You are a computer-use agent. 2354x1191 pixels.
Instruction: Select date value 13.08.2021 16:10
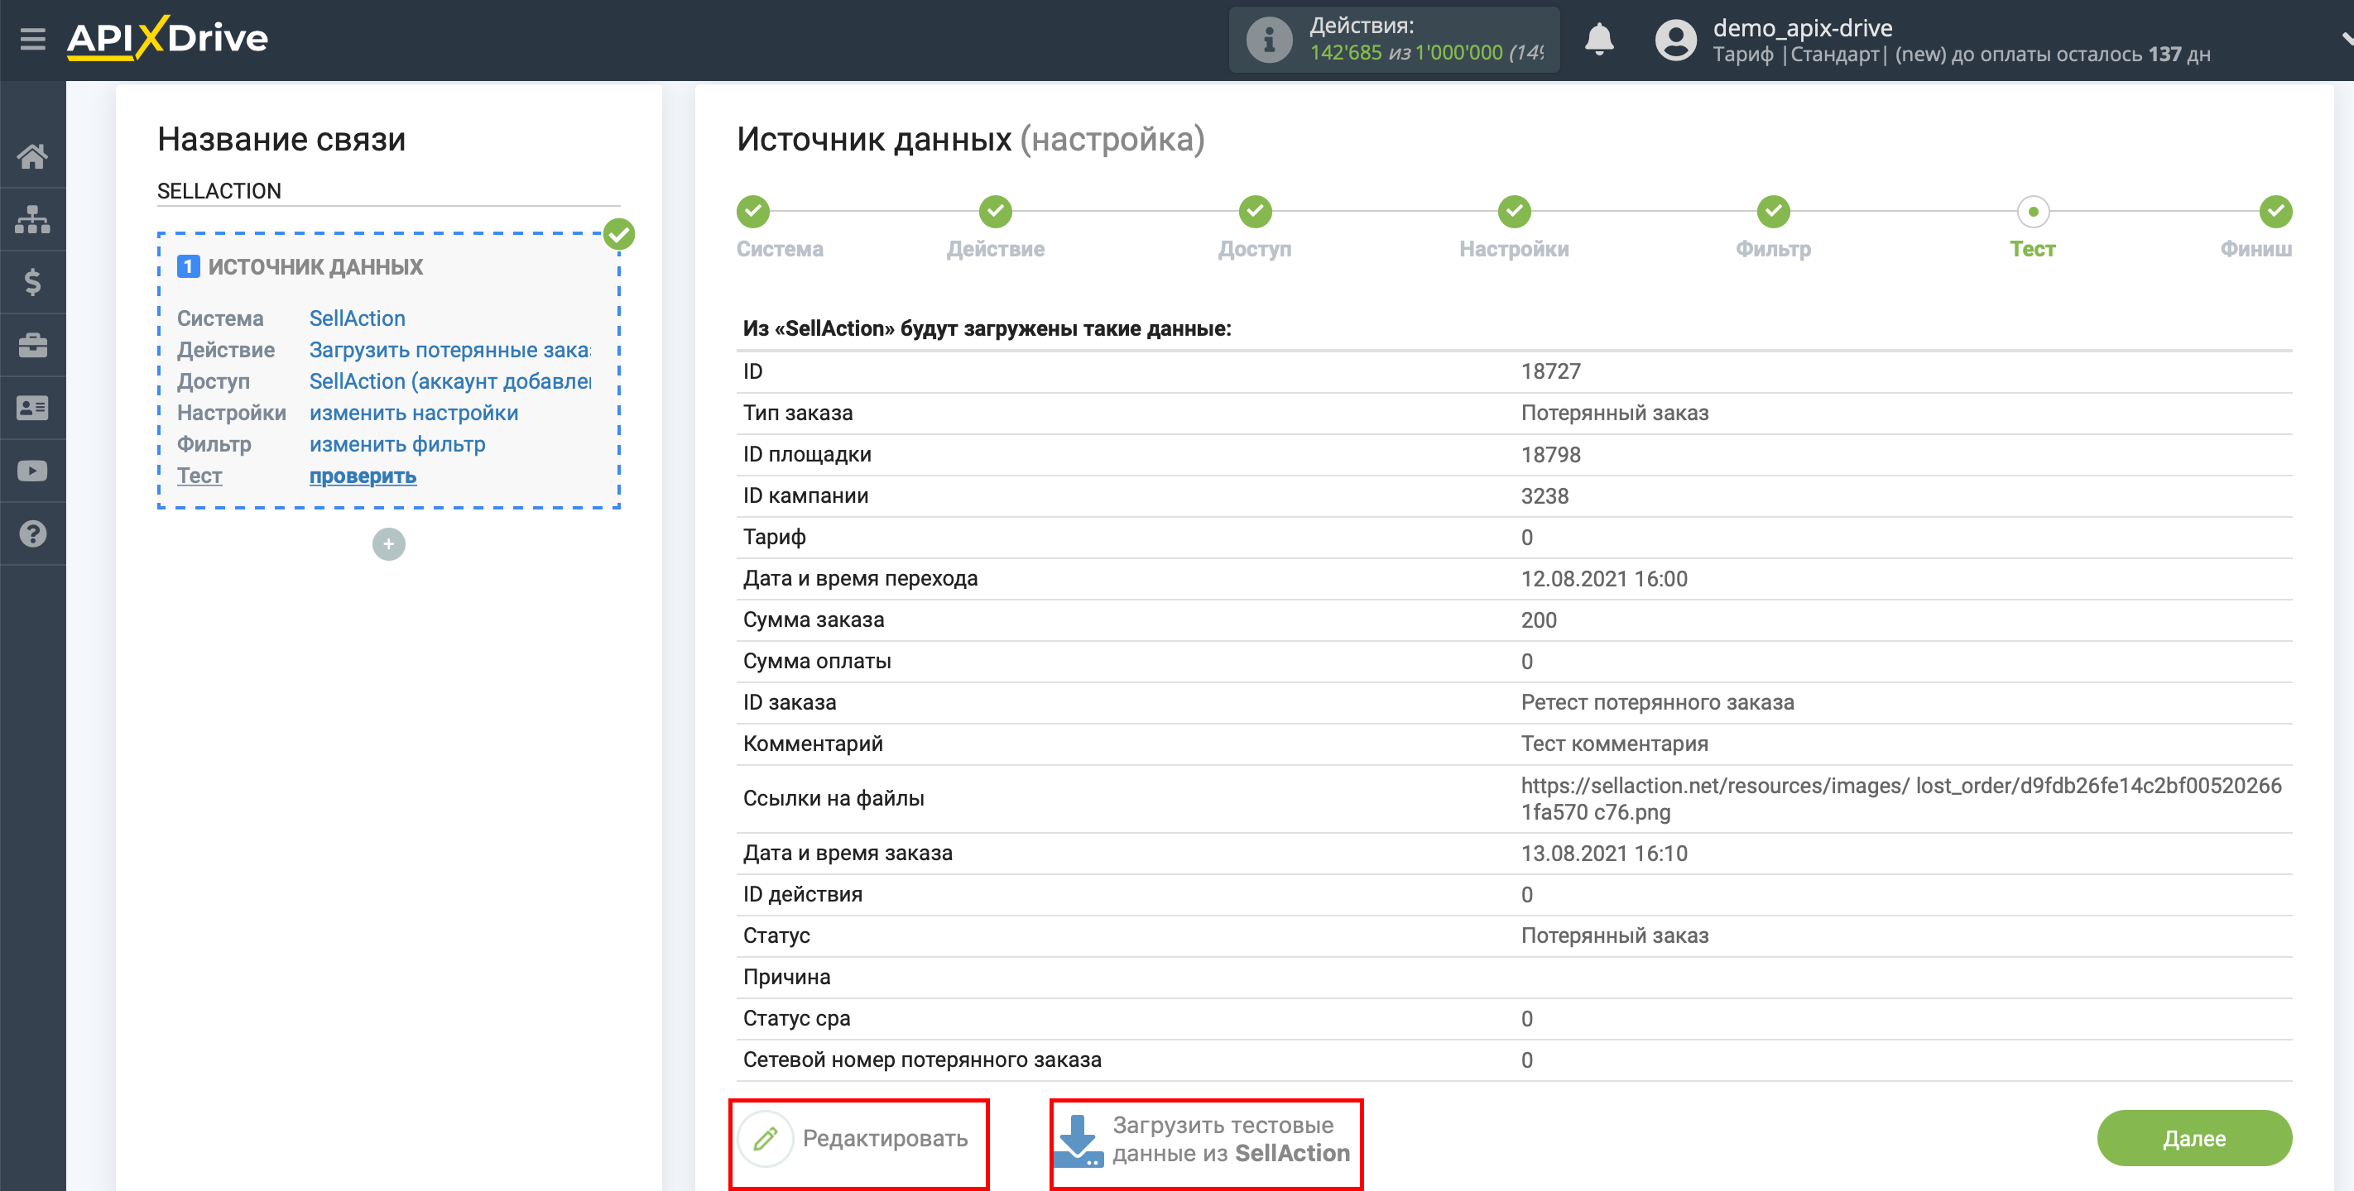pyautogui.click(x=1604, y=853)
